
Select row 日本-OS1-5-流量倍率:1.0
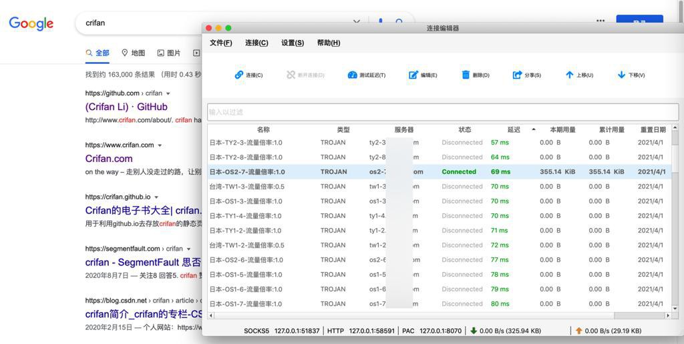[440, 275]
